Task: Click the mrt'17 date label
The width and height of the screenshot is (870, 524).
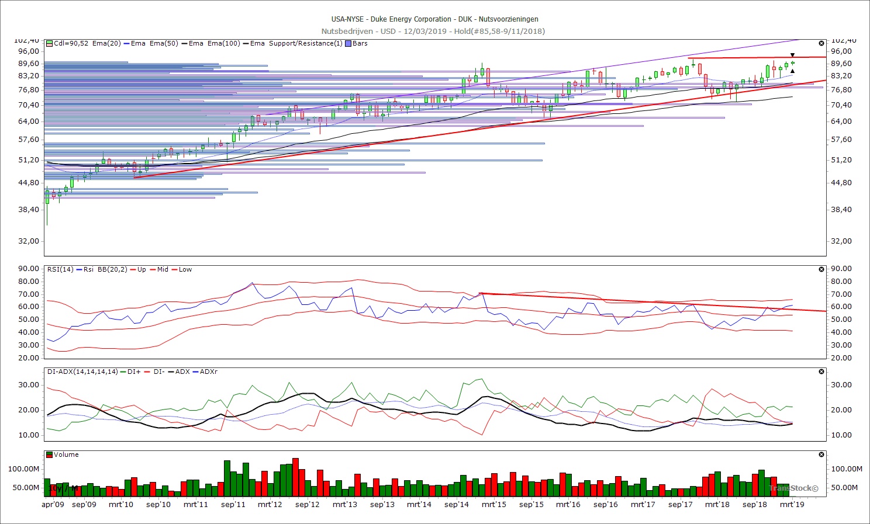Action: tap(643, 504)
